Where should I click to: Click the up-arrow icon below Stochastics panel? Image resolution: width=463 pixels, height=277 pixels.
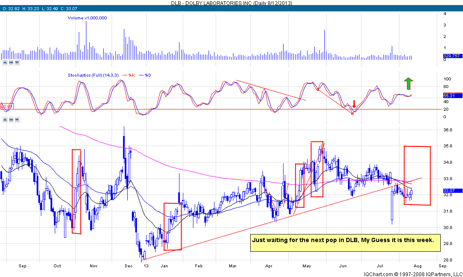(x=5, y=120)
